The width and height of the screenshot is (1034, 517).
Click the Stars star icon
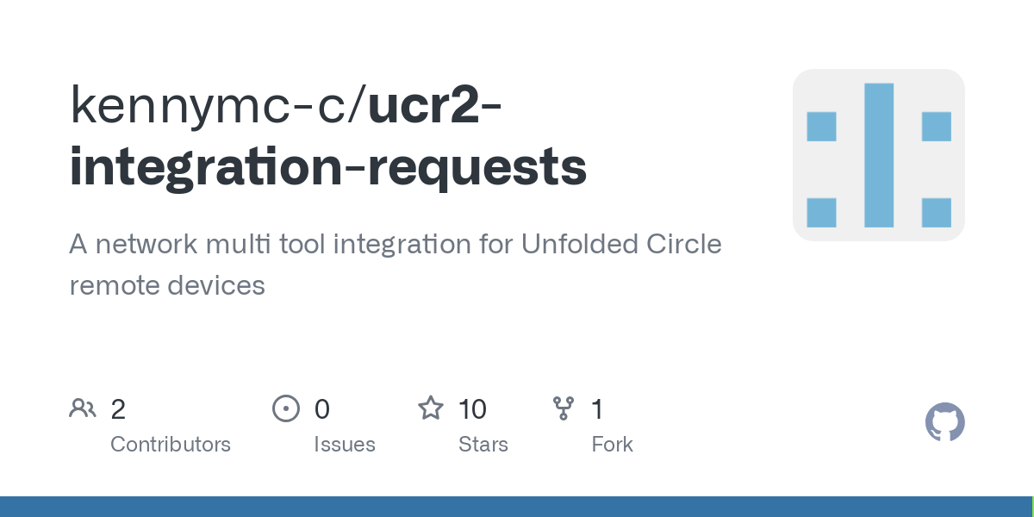click(x=431, y=408)
